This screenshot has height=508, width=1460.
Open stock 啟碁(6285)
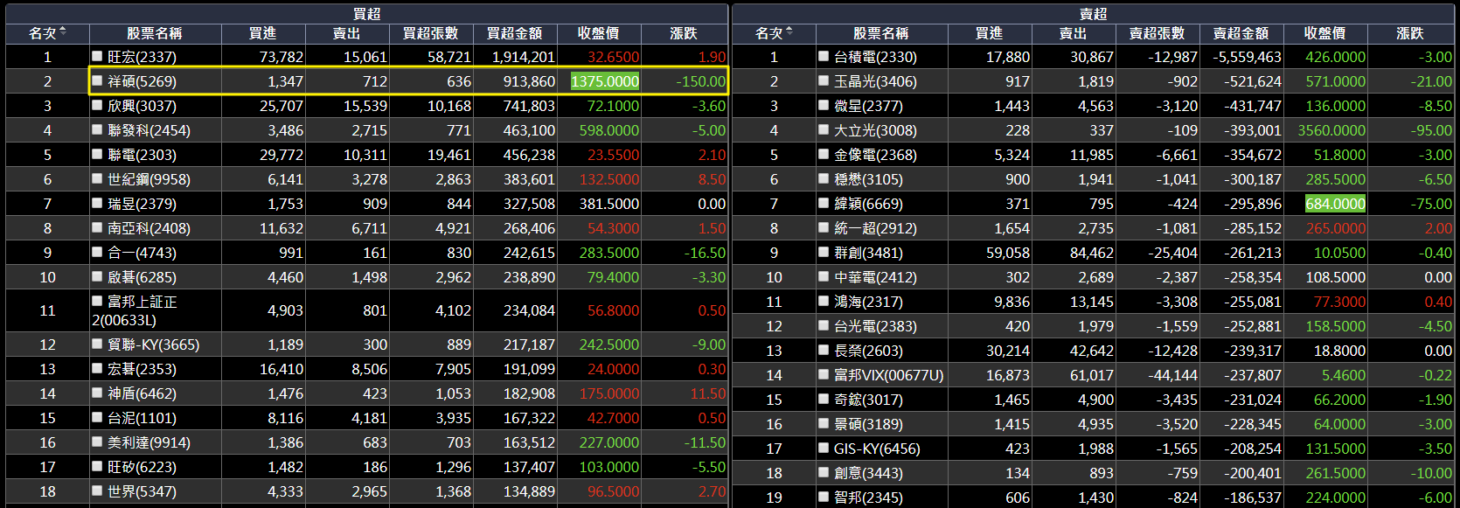point(142,277)
